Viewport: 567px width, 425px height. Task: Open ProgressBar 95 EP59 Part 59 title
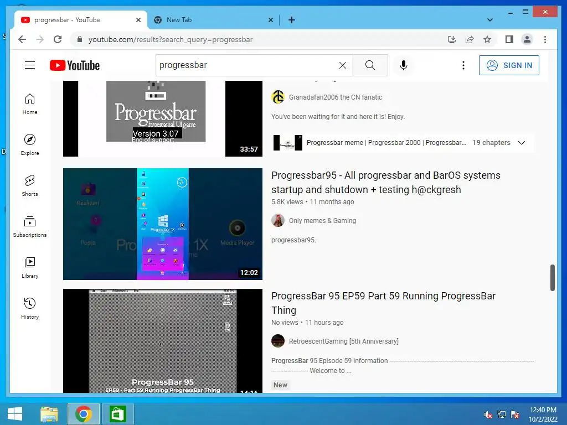[x=383, y=303]
